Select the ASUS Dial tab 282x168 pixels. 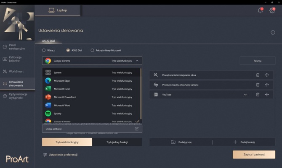click(x=48, y=41)
